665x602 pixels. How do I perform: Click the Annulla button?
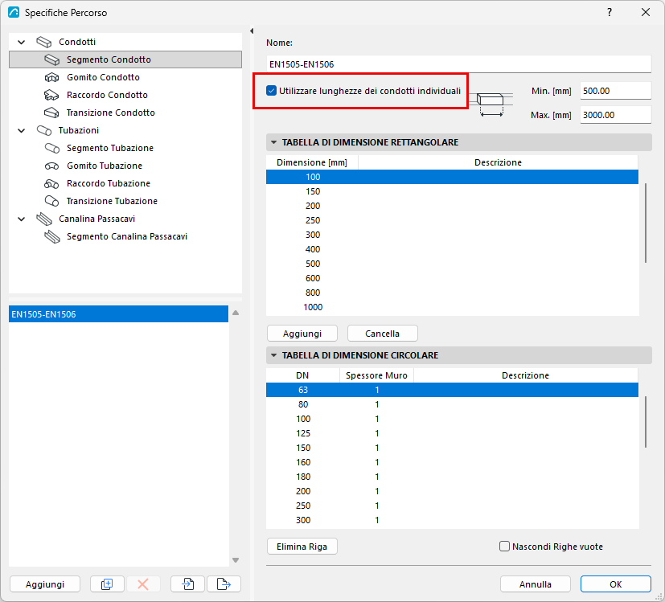click(536, 584)
